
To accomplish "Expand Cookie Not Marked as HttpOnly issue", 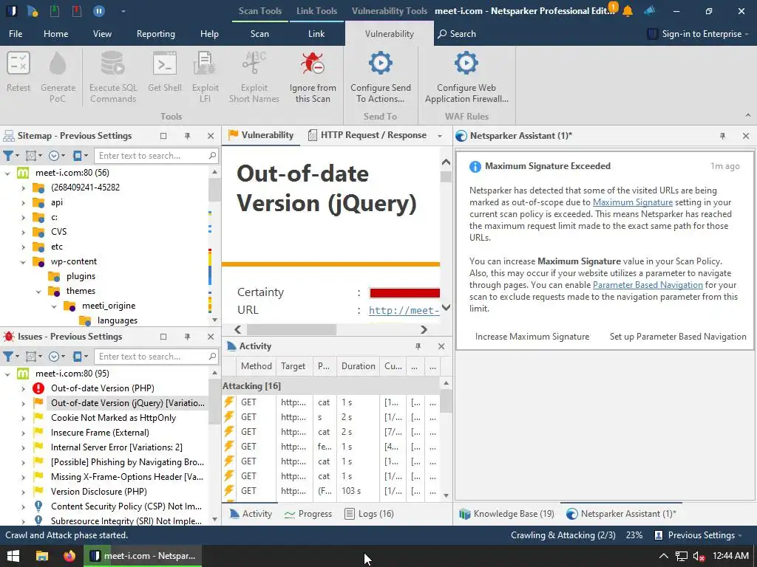I will [23, 418].
